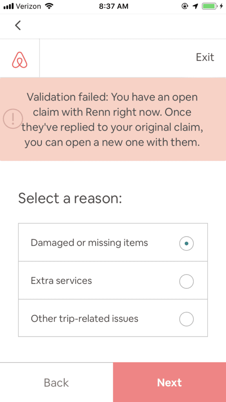Click the Exit link
The width and height of the screenshot is (226, 402).
205,57
